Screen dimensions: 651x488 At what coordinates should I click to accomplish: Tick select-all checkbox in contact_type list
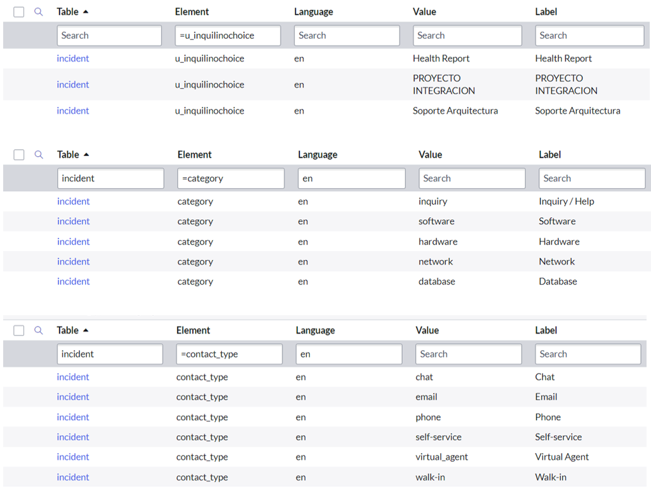[18, 330]
